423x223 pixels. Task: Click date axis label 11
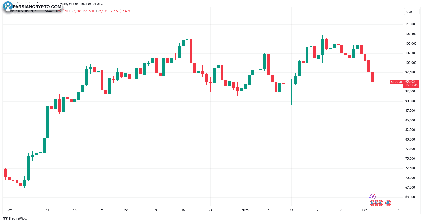tap(48, 210)
